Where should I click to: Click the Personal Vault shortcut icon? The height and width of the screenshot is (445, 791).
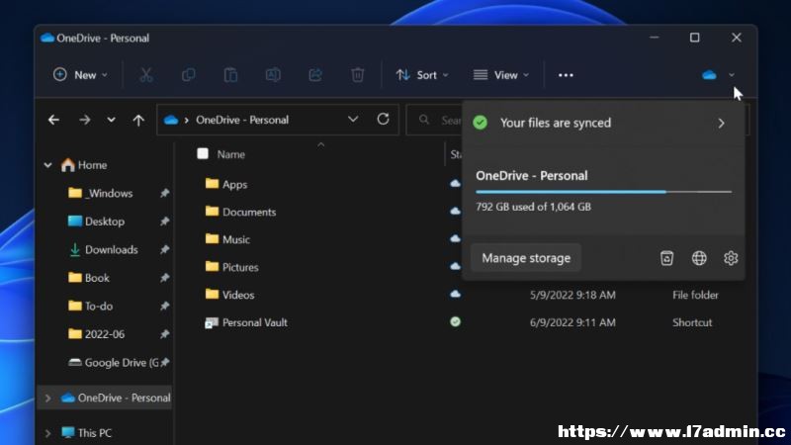212,323
